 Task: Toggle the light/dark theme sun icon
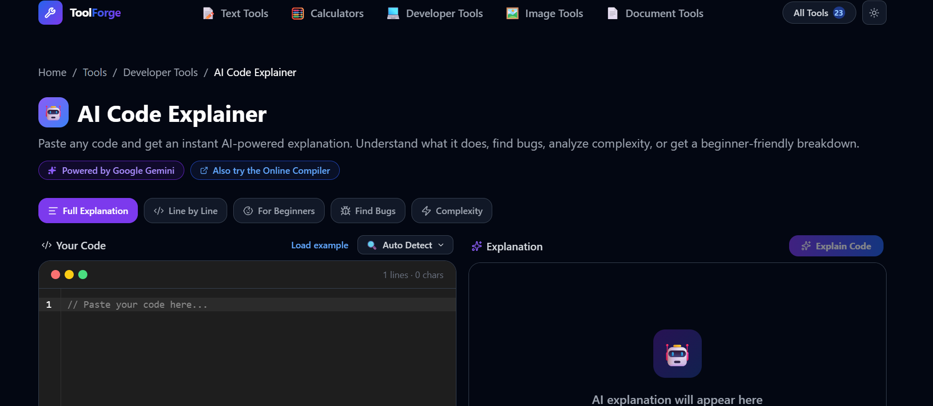[874, 13]
